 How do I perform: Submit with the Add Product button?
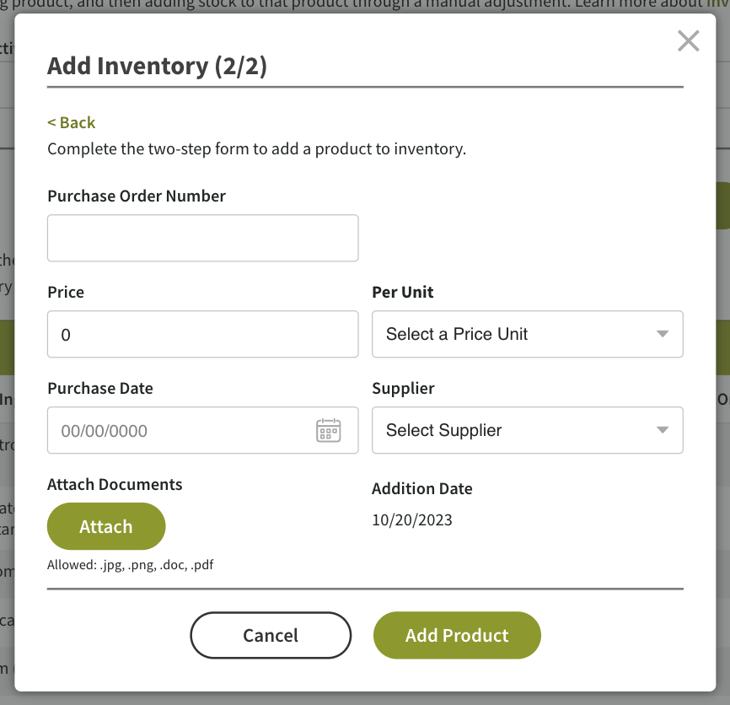tap(457, 635)
